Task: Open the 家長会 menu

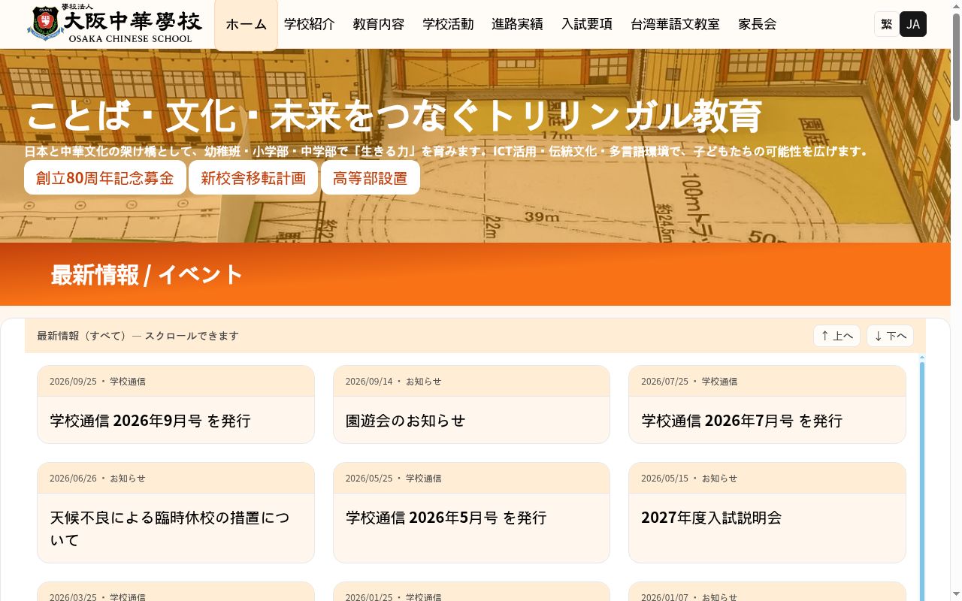Action: (x=757, y=24)
